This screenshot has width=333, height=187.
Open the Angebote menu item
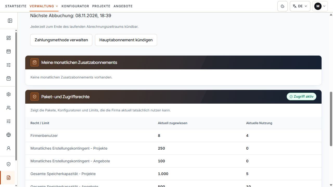point(123,6)
